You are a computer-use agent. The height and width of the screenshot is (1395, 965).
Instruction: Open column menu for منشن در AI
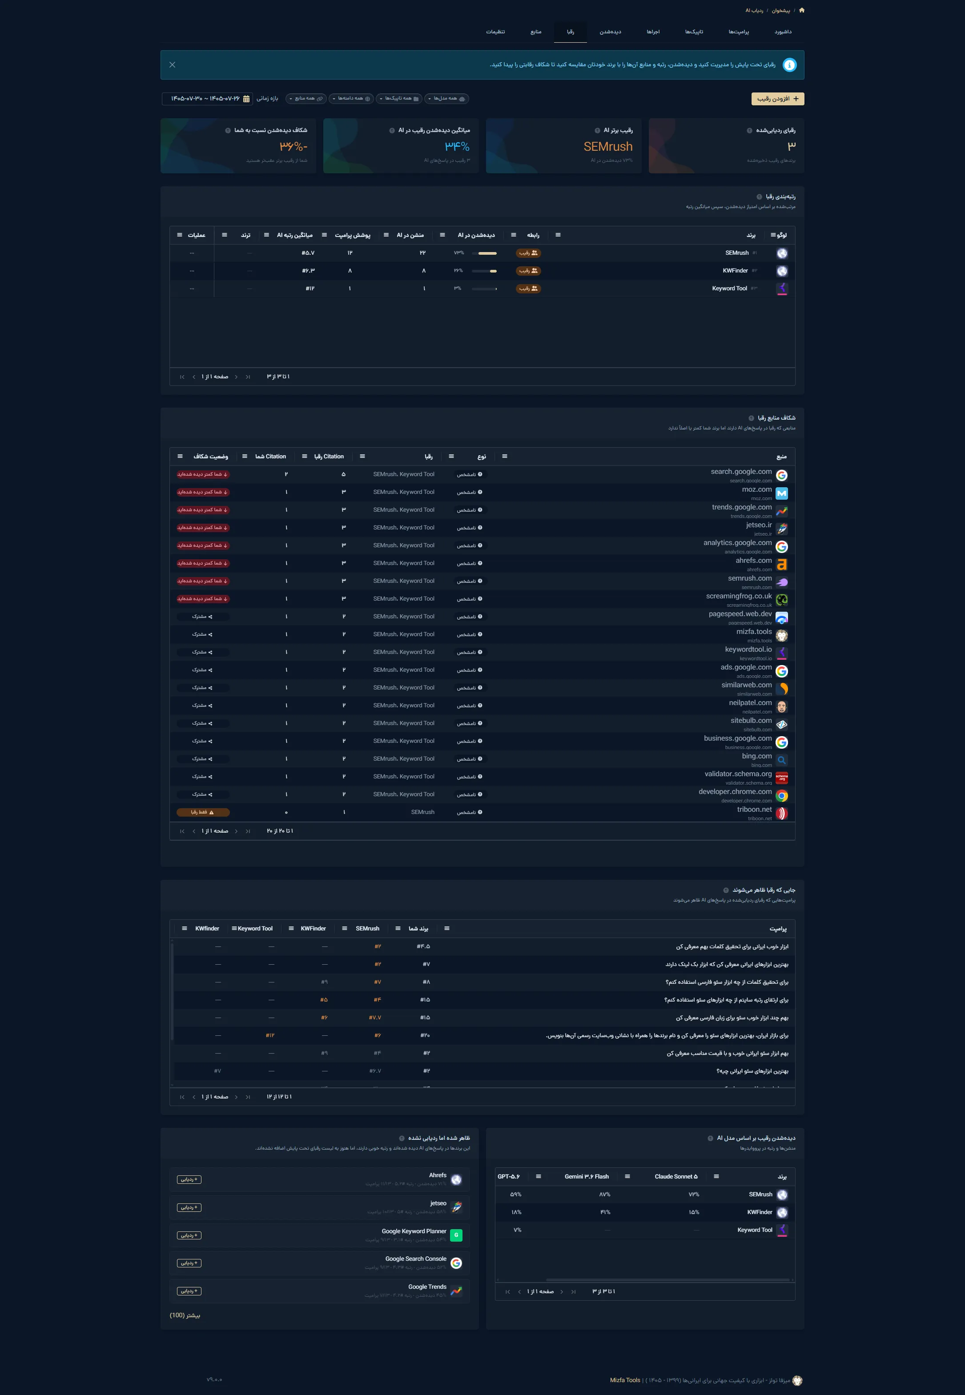386,235
